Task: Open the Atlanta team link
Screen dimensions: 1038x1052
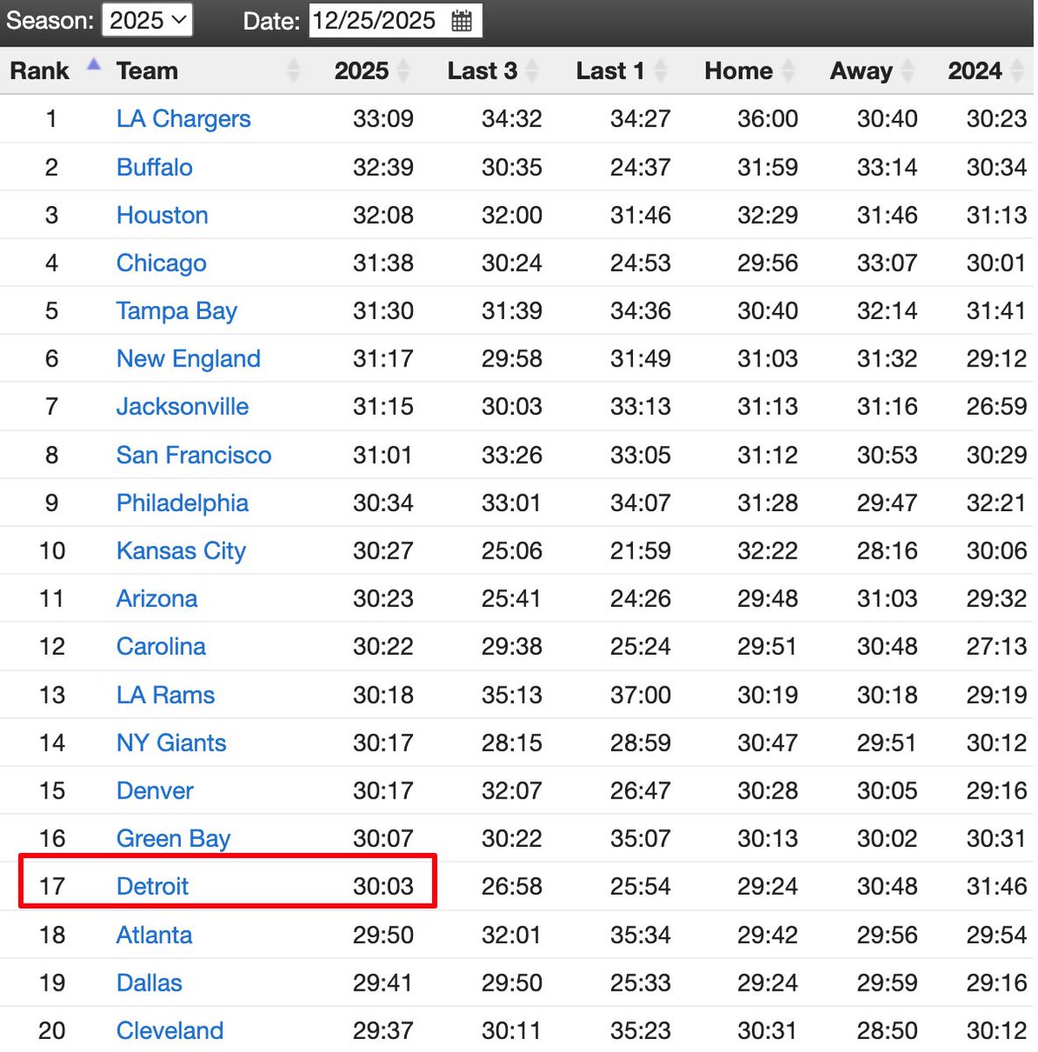Action: tap(154, 935)
